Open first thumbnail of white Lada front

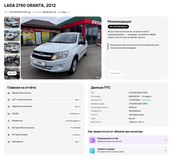click(x=12, y=22)
